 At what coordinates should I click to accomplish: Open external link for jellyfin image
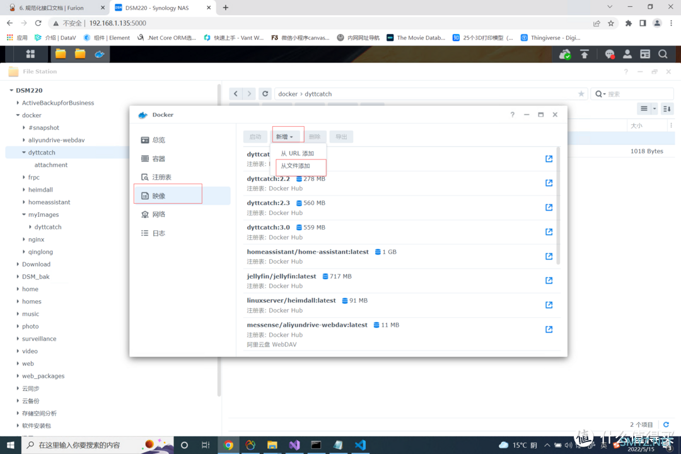549,281
